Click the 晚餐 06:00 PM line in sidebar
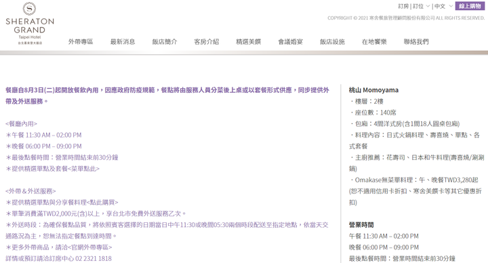 pos(384,247)
